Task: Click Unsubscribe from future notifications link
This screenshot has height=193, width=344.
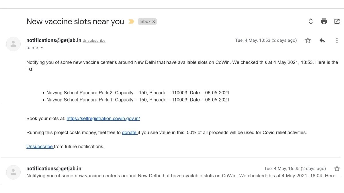Action: click(40, 146)
